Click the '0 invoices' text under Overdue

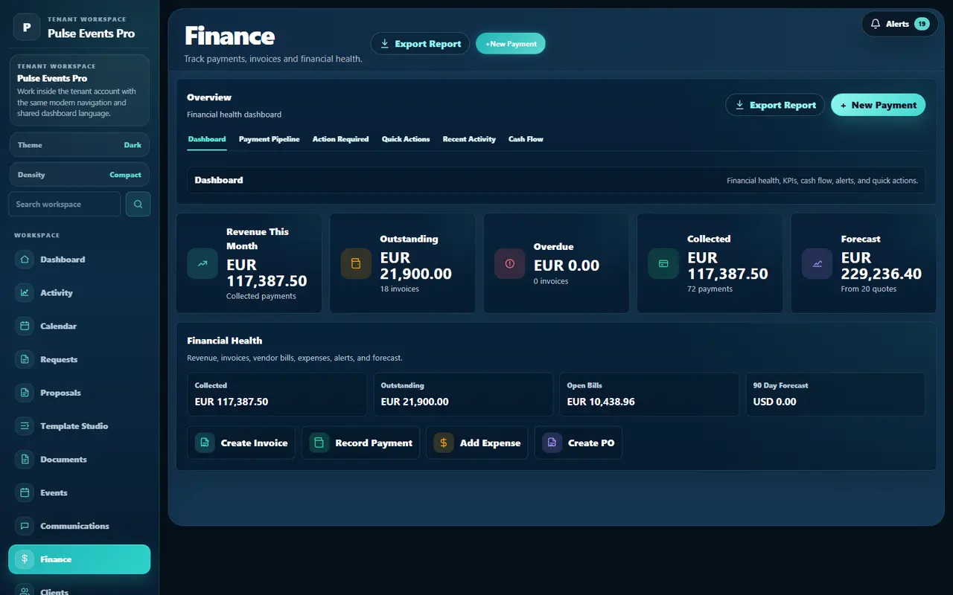[551, 281]
